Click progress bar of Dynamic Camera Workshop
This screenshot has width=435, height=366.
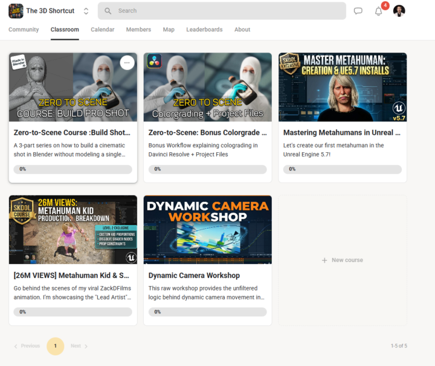pos(207,312)
